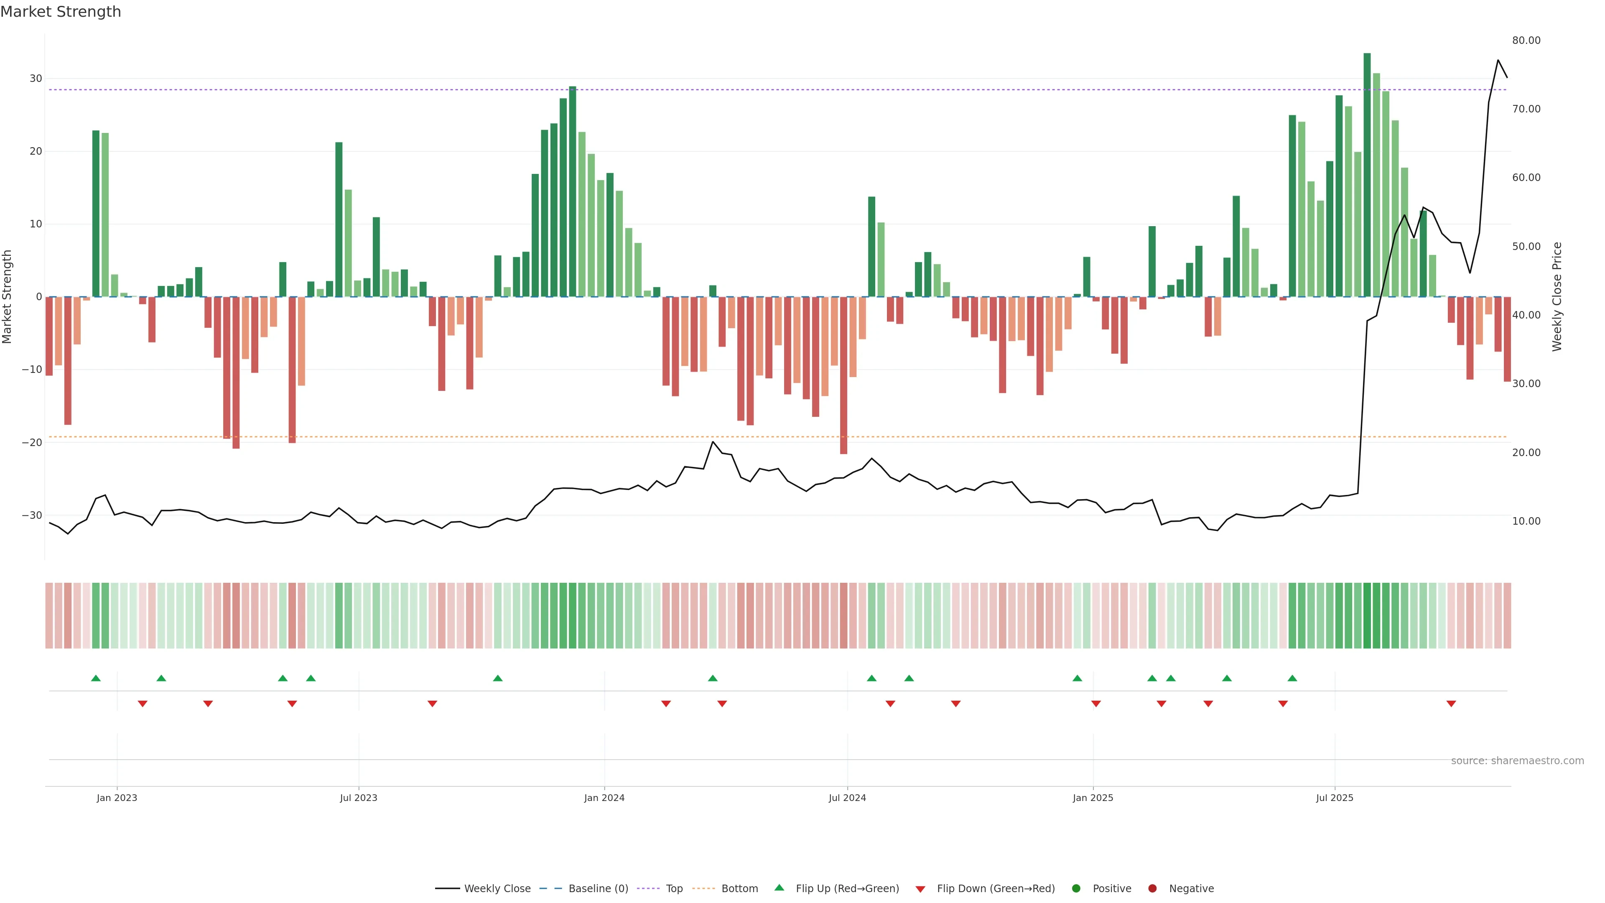The height and width of the screenshot is (903, 1605).
Task: Click the green Positive circle legend icon
Action: [1076, 889]
